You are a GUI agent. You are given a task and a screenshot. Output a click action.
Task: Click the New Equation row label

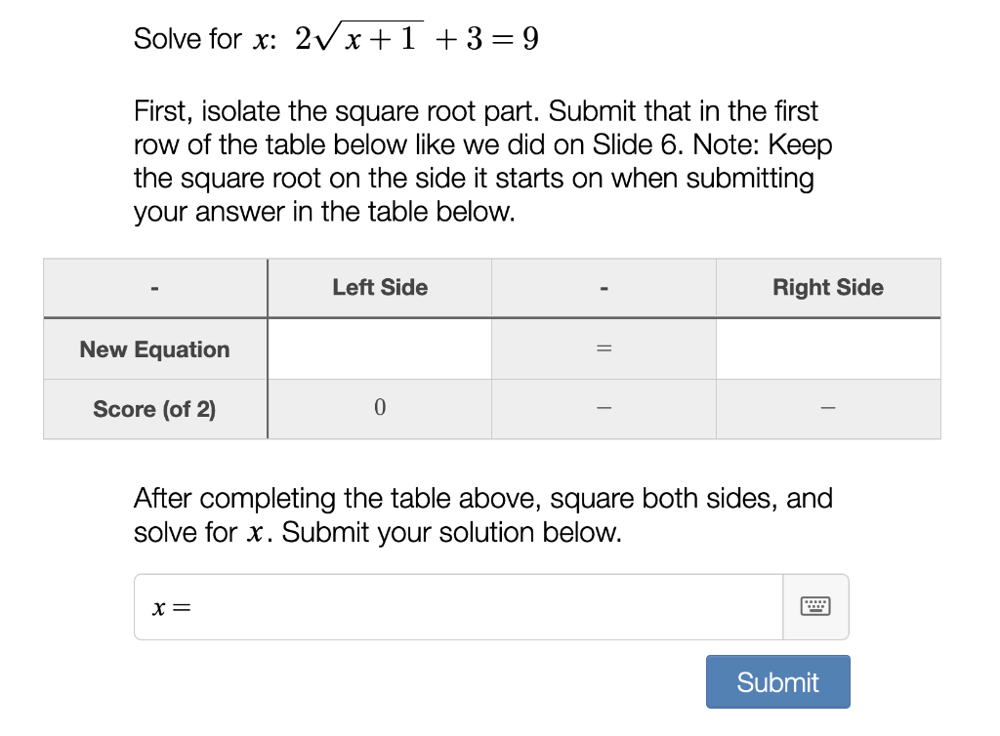coord(155,349)
